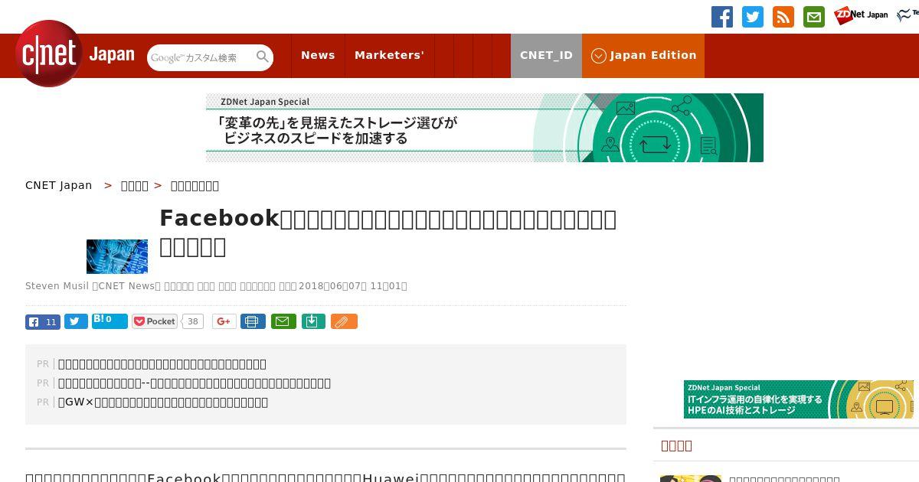This screenshot has width=919, height=482.
Task: Save the article to Pocket
Action: [155, 321]
